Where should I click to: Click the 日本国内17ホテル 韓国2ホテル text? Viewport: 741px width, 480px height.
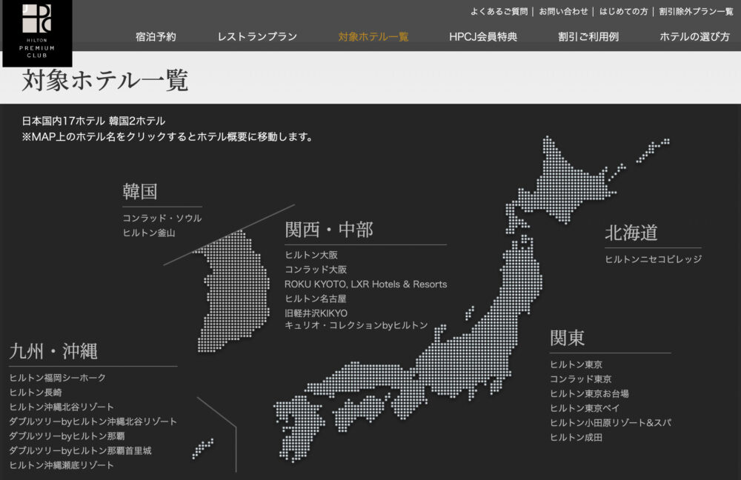click(x=93, y=121)
